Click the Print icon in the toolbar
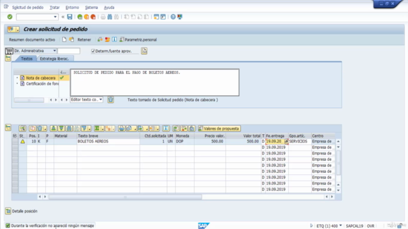The height and width of the screenshot is (229, 408). click(103, 17)
